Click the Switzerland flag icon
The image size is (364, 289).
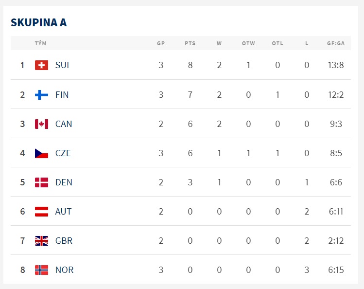coord(42,65)
